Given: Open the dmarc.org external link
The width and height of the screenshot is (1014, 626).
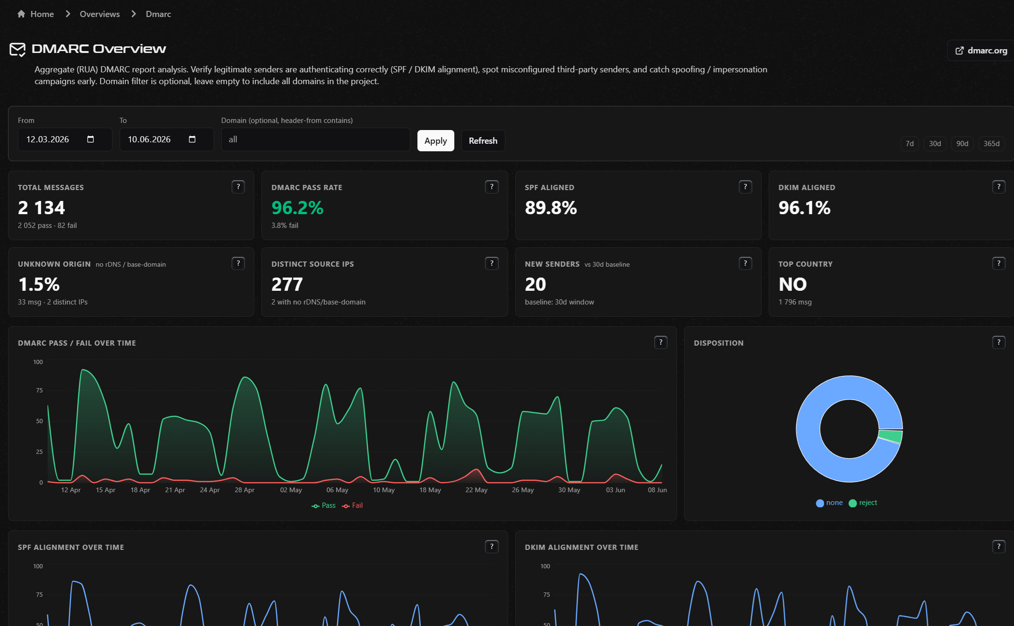Looking at the screenshot, I should point(981,51).
